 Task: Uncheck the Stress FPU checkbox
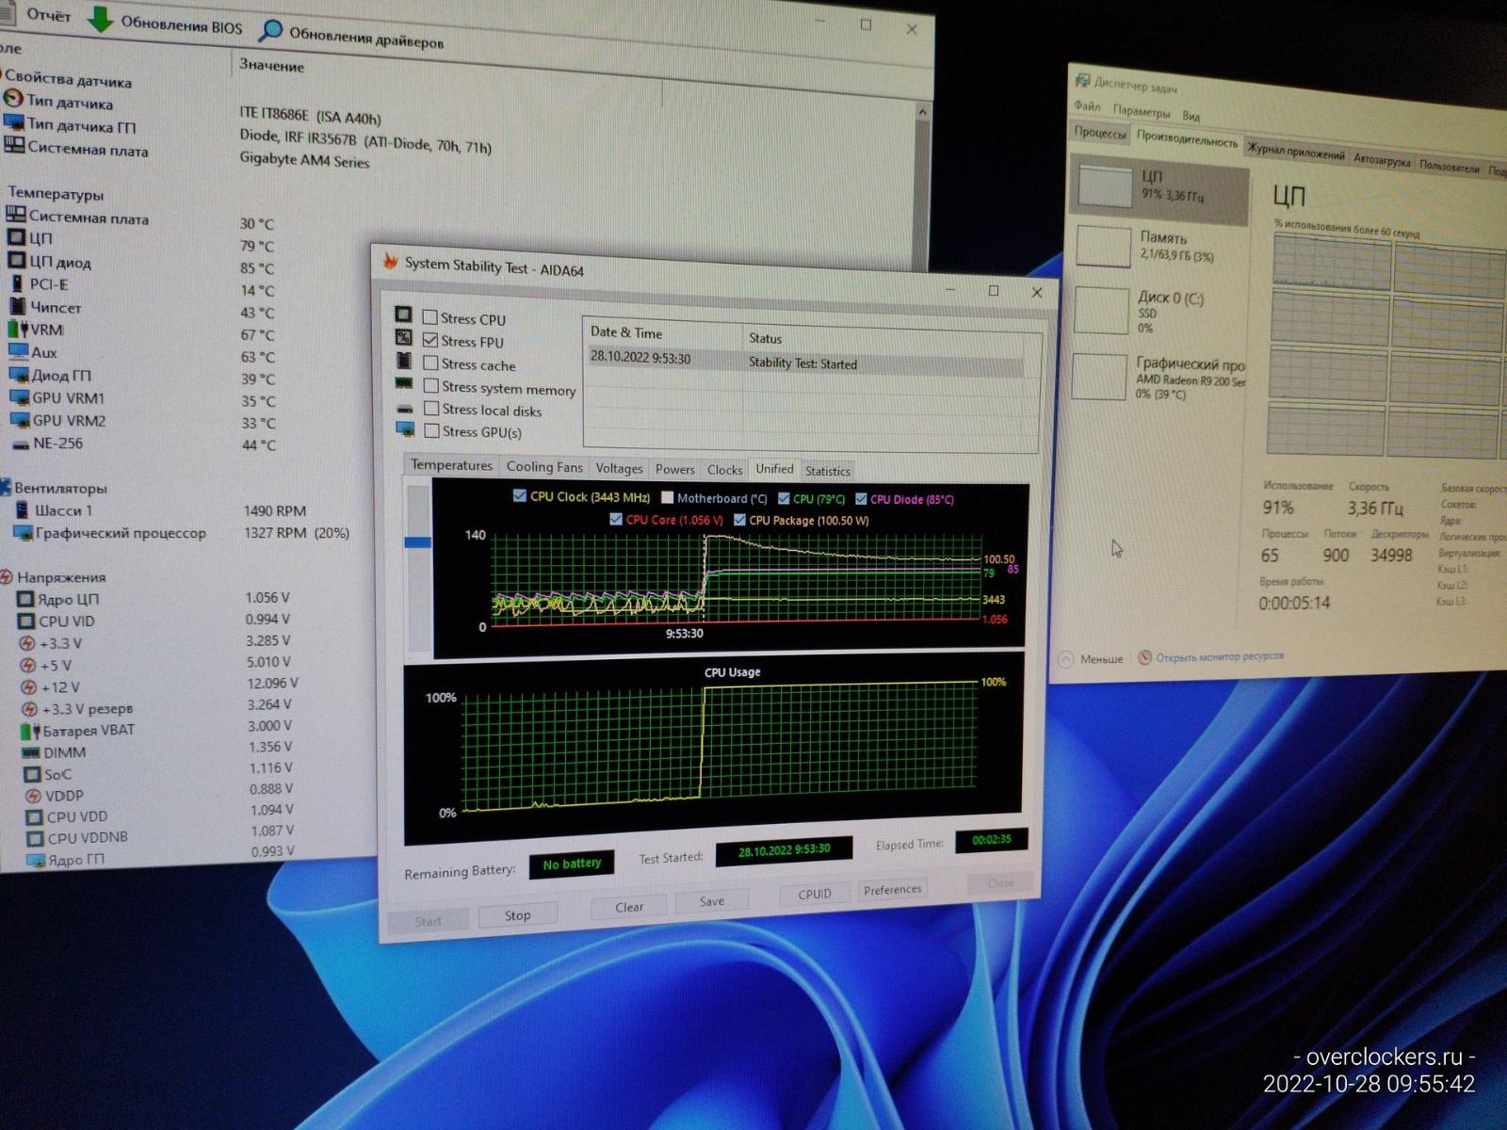430,340
